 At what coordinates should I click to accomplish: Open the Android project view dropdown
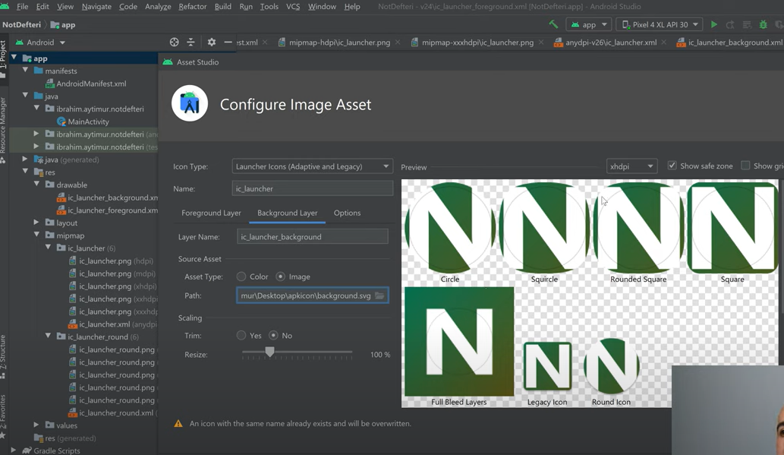[40, 43]
